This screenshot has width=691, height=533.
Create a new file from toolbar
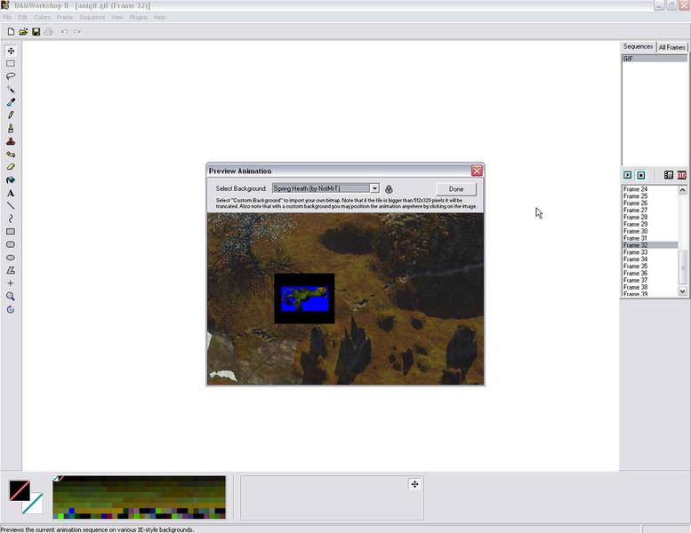pyautogui.click(x=11, y=32)
